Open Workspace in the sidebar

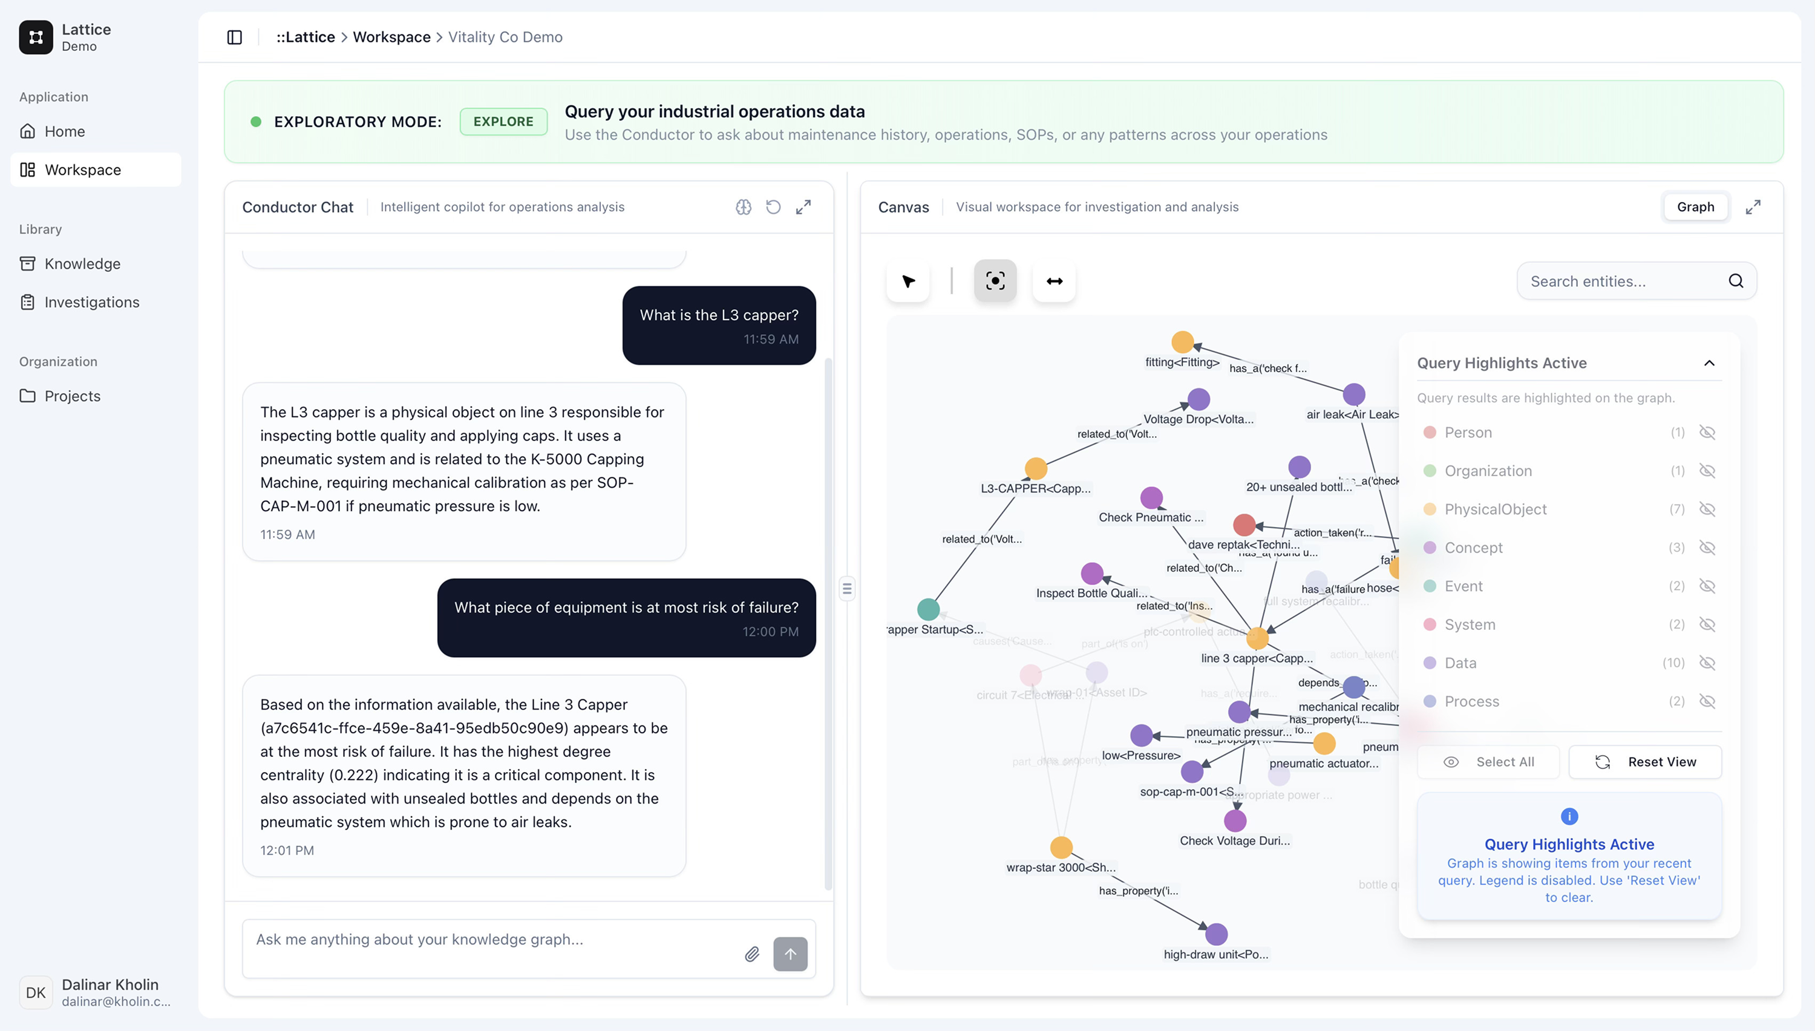96,170
